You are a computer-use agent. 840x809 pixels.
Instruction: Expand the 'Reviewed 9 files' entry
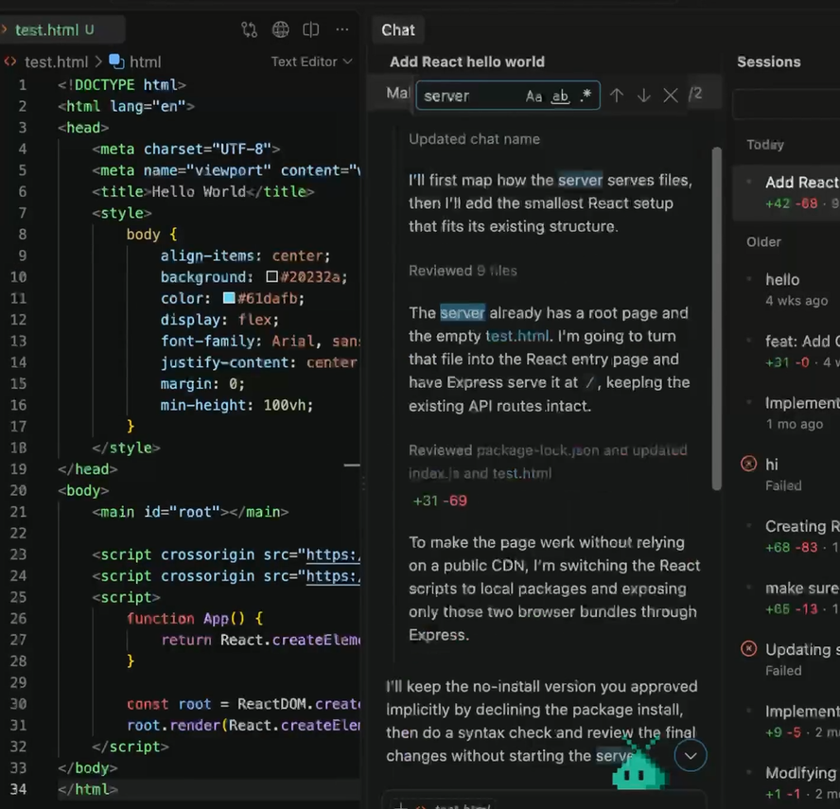click(x=463, y=271)
